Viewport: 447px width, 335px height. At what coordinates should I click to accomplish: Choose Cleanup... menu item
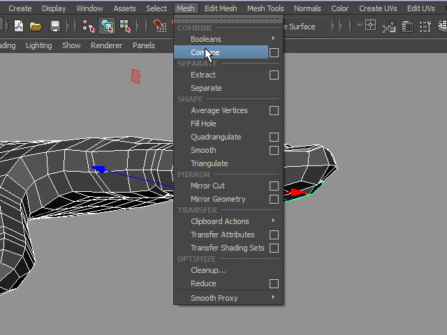pos(208,270)
